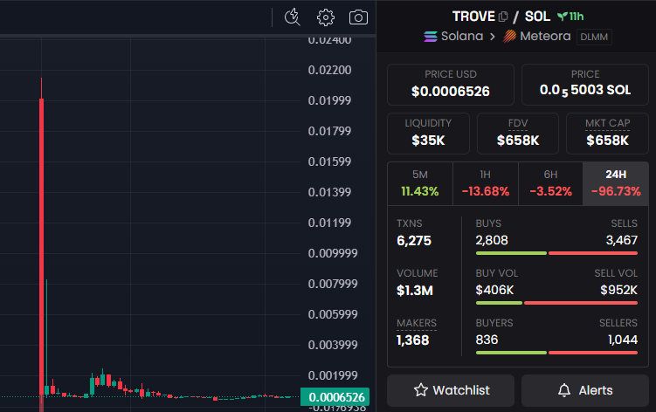Click the Solana chain logo

(x=431, y=37)
